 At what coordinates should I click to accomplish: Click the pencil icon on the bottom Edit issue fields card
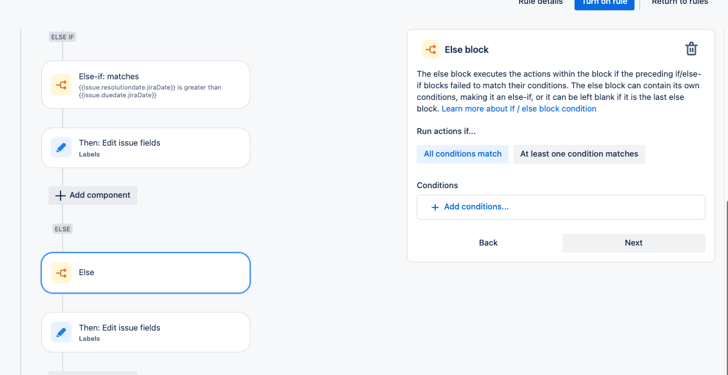pyautogui.click(x=61, y=332)
